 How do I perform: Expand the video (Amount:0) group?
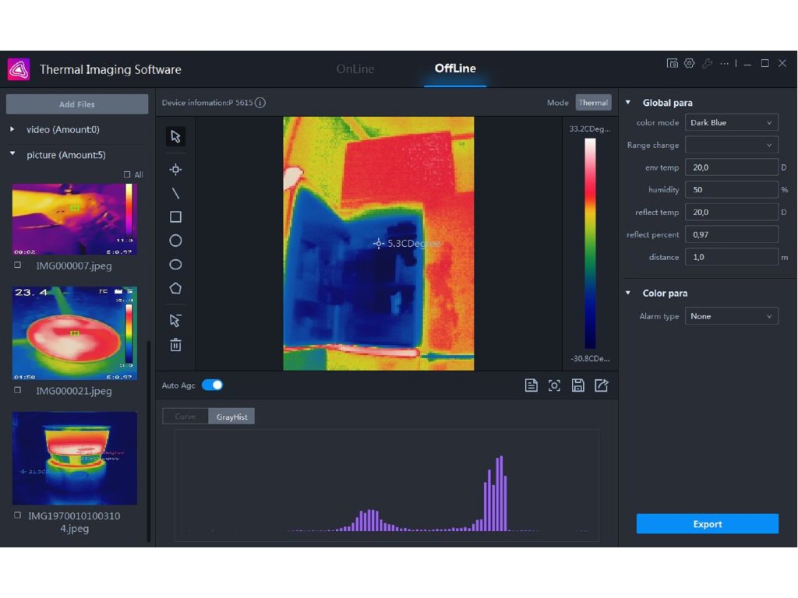[x=12, y=129]
